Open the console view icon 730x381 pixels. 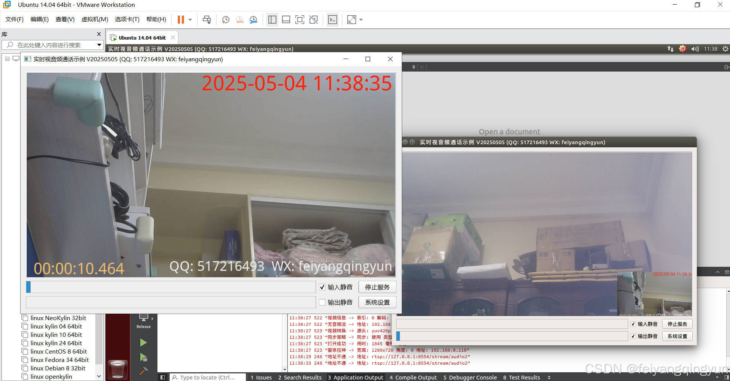(332, 19)
